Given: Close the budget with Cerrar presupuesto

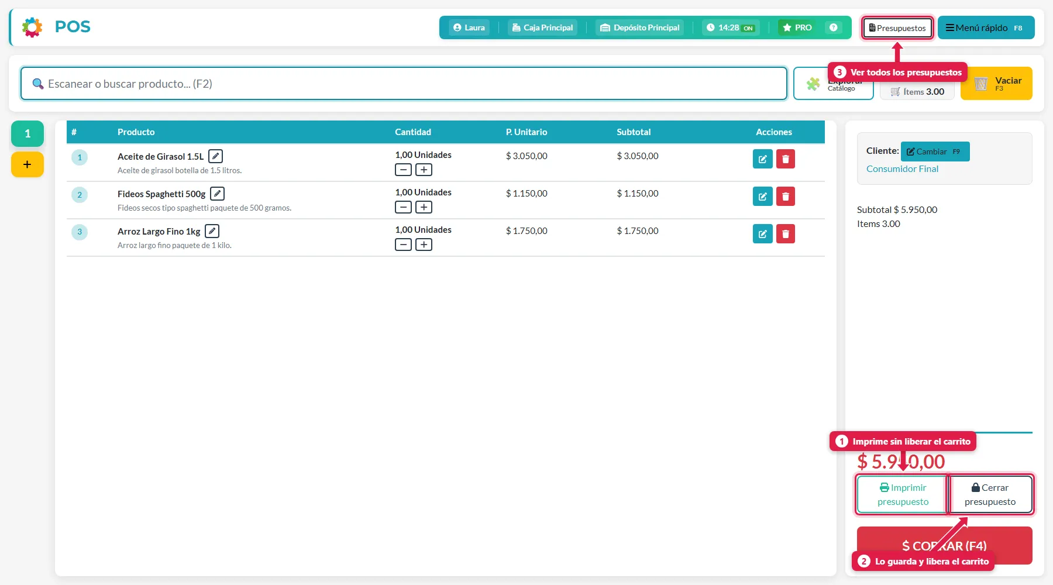Looking at the screenshot, I should pyautogui.click(x=990, y=495).
